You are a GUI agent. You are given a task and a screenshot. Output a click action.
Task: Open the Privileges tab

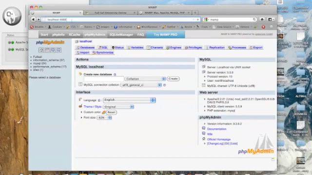point(194,48)
